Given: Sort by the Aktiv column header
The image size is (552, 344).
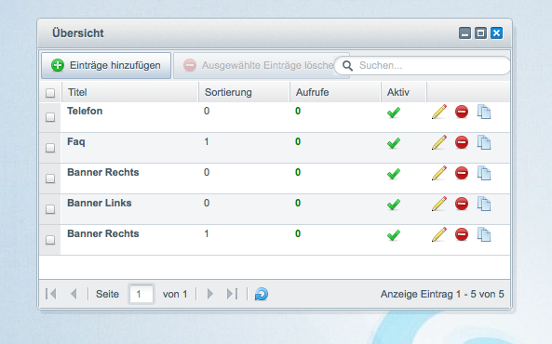Looking at the screenshot, I should tap(404, 92).
